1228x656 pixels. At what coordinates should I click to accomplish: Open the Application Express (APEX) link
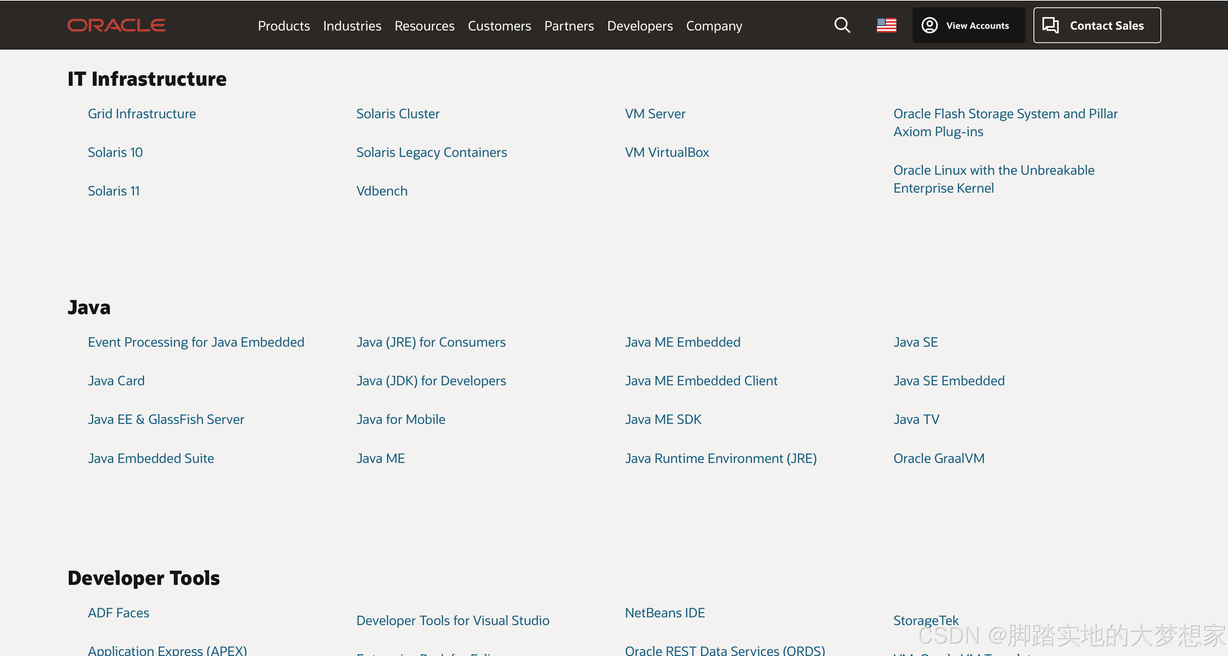tap(167, 650)
